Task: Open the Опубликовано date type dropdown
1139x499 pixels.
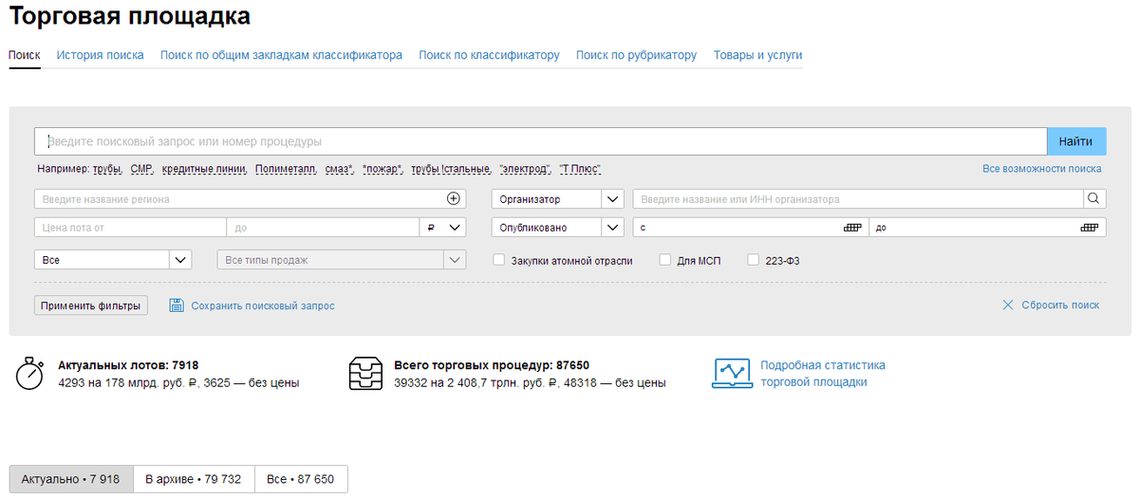Action: coord(612,228)
